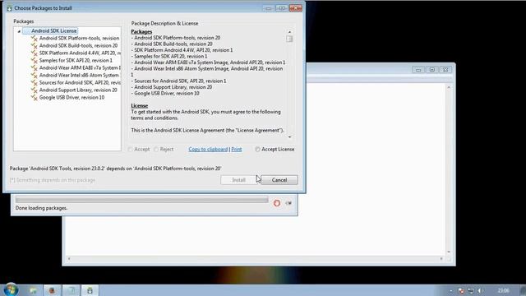Click the dependency message about Android SDK Tools 23.0.2
This screenshot has height=296, width=526.
tap(115, 169)
